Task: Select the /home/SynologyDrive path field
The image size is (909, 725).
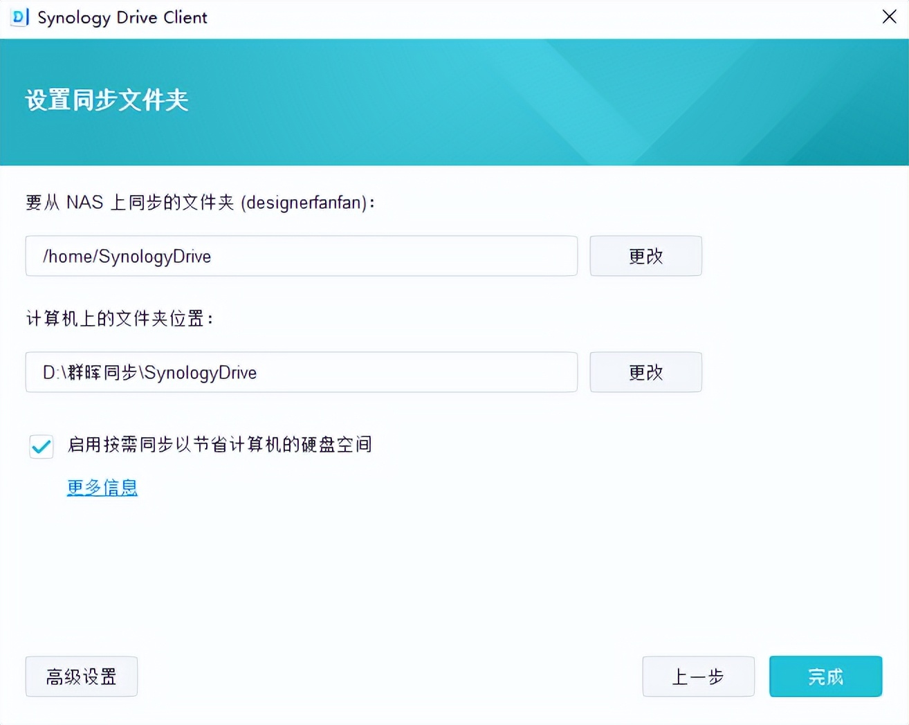Action: [301, 256]
